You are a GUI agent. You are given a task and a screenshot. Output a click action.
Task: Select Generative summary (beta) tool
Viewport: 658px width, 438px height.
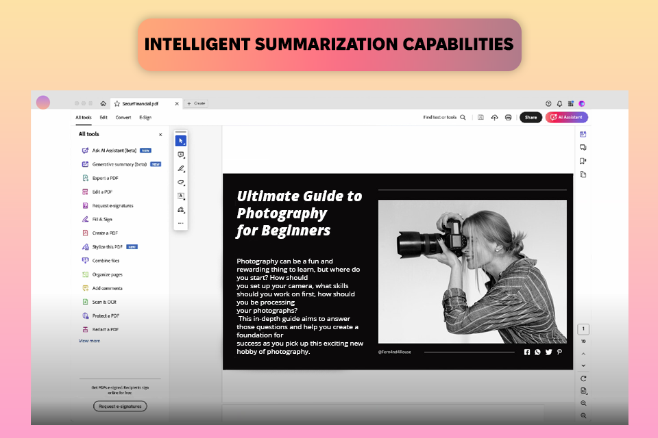pyautogui.click(x=122, y=164)
